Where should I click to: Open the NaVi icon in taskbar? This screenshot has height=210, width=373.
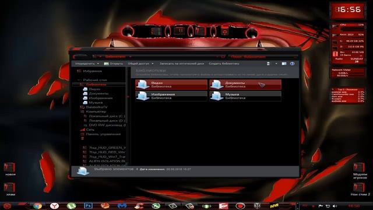tap(275, 206)
